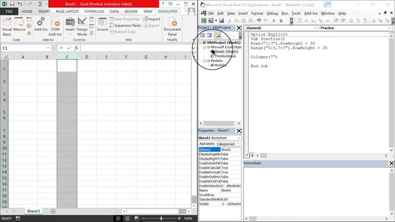Click Expansion Packs in XML group
This screenshot has height=222, width=395.
125,25
